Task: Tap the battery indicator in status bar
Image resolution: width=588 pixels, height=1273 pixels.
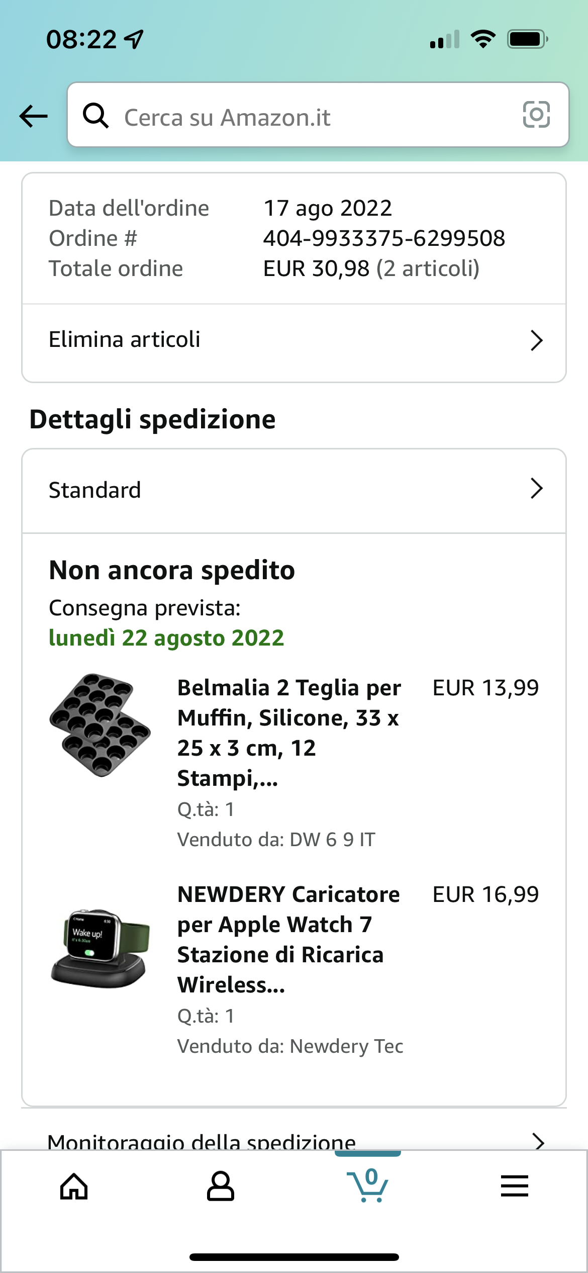Action: coord(527,39)
